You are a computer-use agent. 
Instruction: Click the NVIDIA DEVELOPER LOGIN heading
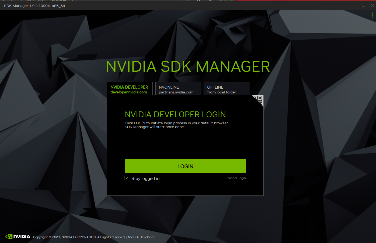(175, 115)
